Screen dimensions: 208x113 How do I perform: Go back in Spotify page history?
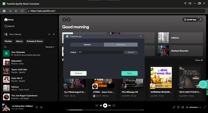pos(64,20)
